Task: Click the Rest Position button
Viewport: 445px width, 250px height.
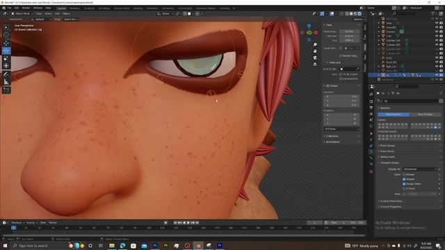Action: [425, 114]
